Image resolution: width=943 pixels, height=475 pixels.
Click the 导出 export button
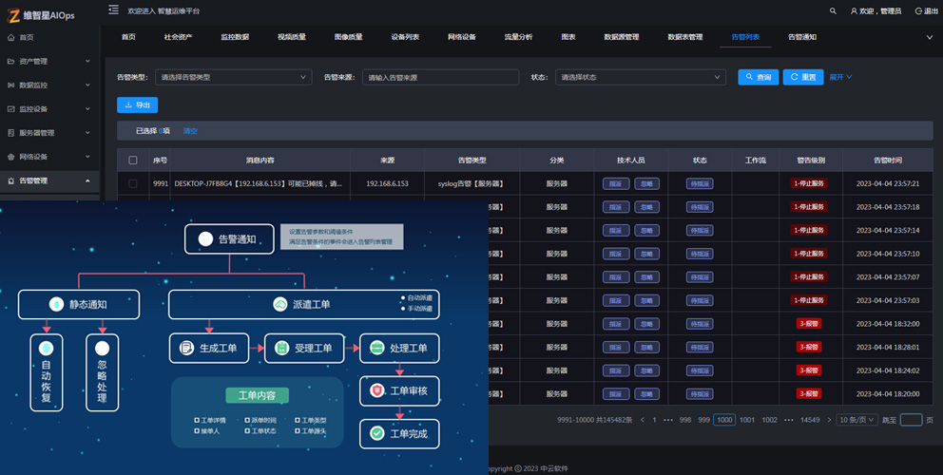tap(137, 105)
